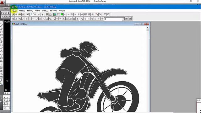The image size is (201, 113).
Task: Click the AutoCAD workspace label button
Action: [6, 17]
